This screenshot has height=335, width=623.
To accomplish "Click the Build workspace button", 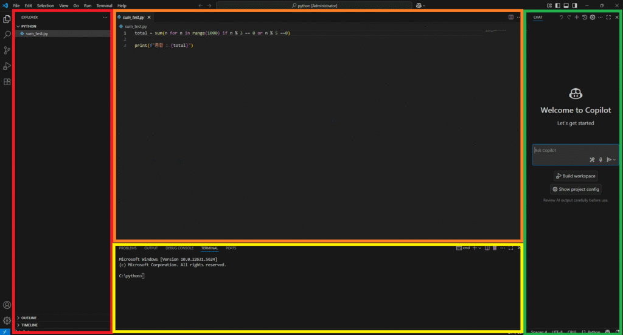I will click(x=576, y=176).
